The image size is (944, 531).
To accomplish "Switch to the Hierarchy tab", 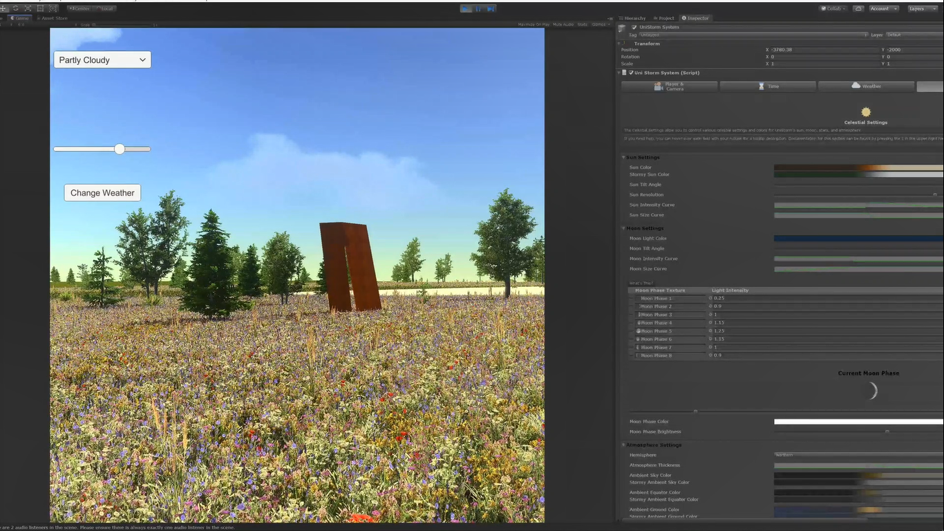I will [634, 18].
